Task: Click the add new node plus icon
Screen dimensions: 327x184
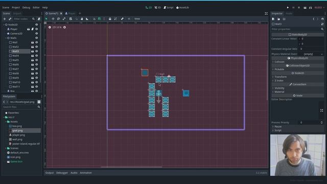Action: [x=5, y=19]
